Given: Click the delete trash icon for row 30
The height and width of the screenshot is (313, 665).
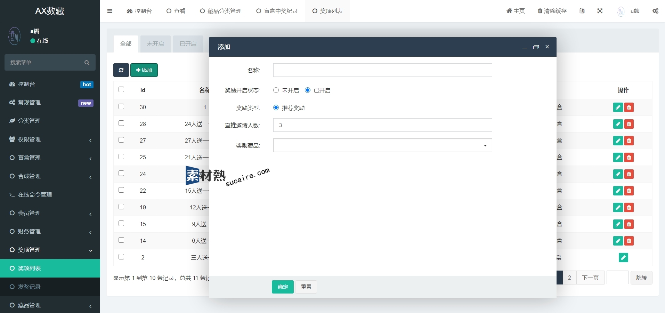Looking at the screenshot, I should point(629,107).
